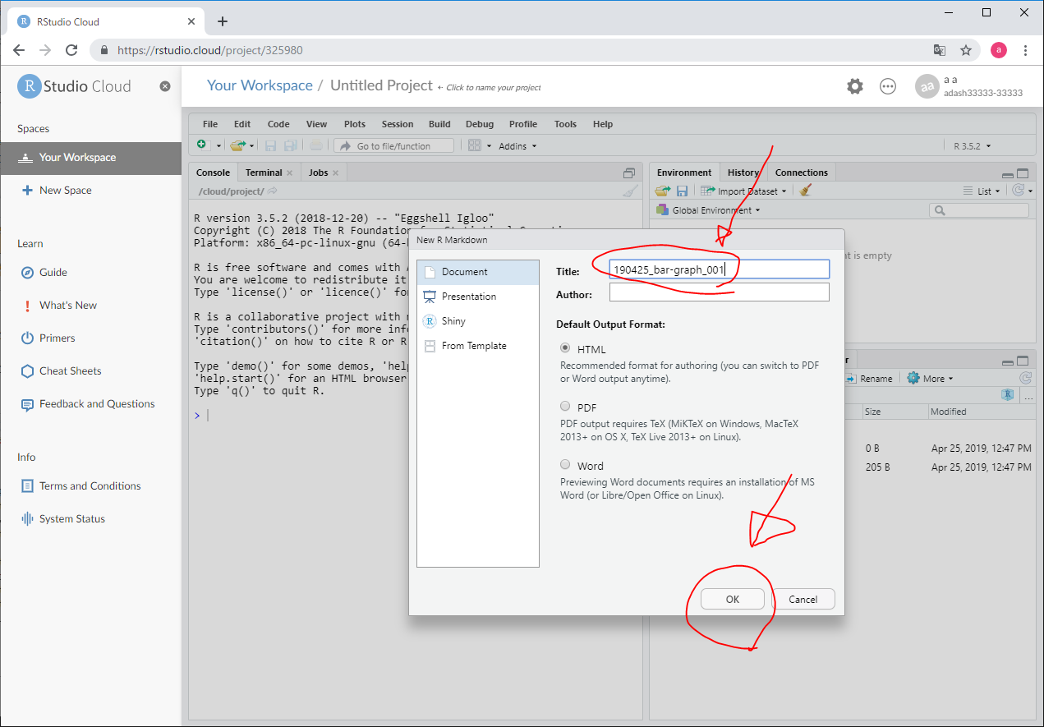The height and width of the screenshot is (727, 1044).
Task: Switch to the History tab
Action: pos(743,173)
